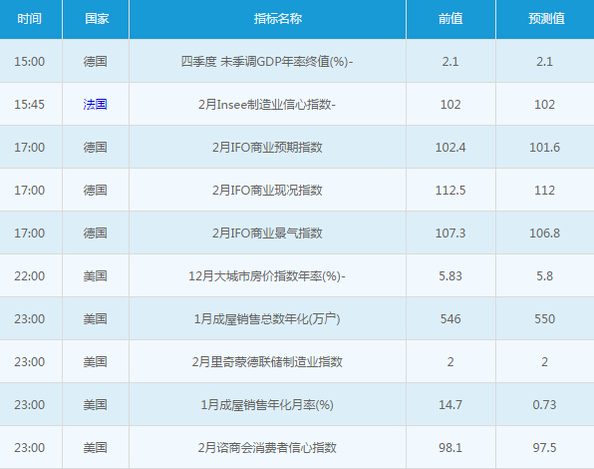Open the blue 法国 country link
594x469 pixels.
click(95, 104)
